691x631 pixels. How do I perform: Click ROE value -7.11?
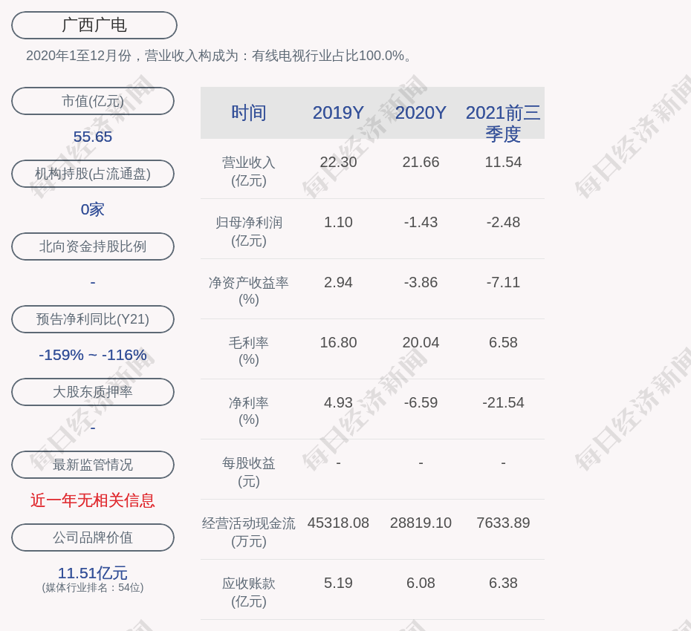click(x=503, y=282)
